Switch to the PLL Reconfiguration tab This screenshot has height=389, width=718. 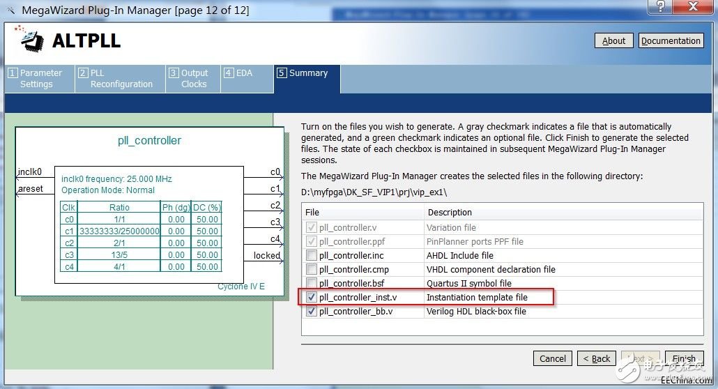(x=120, y=78)
